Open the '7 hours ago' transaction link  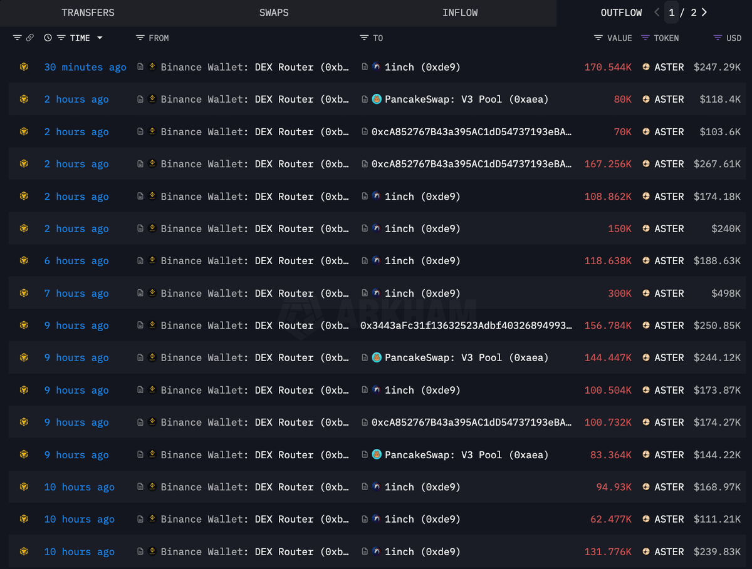click(x=76, y=293)
